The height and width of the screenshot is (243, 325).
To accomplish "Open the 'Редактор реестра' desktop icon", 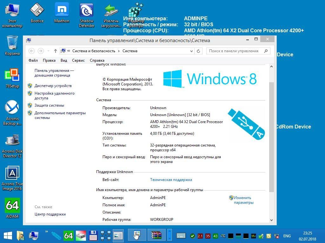I will pyautogui.click(x=136, y=15).
